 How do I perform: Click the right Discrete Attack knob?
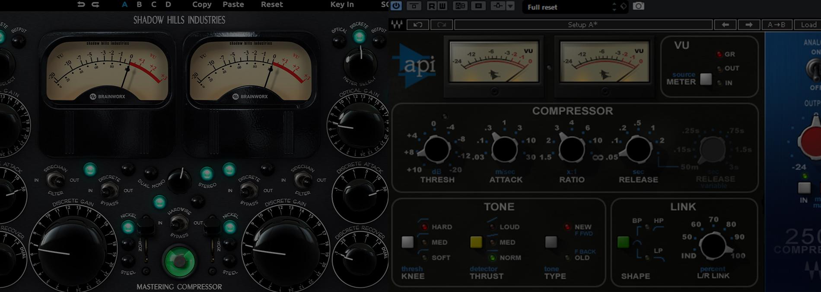tap(360, 195)
